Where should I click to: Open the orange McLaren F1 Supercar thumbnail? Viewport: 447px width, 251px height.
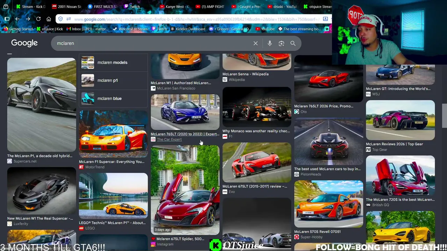coord(113,134)
